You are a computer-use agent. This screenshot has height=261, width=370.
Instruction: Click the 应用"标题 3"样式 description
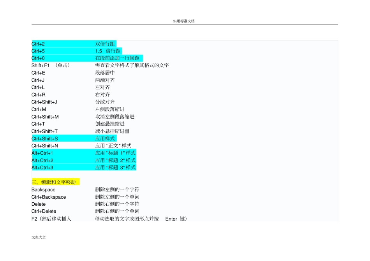pos(115,168)
